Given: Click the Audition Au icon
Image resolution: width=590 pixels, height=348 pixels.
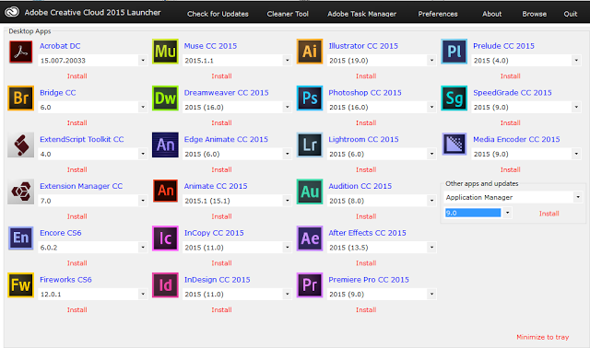Looking at the screenshot, I should point(310,191).
